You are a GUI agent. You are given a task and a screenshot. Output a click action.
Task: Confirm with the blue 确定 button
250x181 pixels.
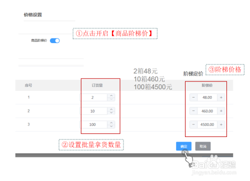[183, 146]
